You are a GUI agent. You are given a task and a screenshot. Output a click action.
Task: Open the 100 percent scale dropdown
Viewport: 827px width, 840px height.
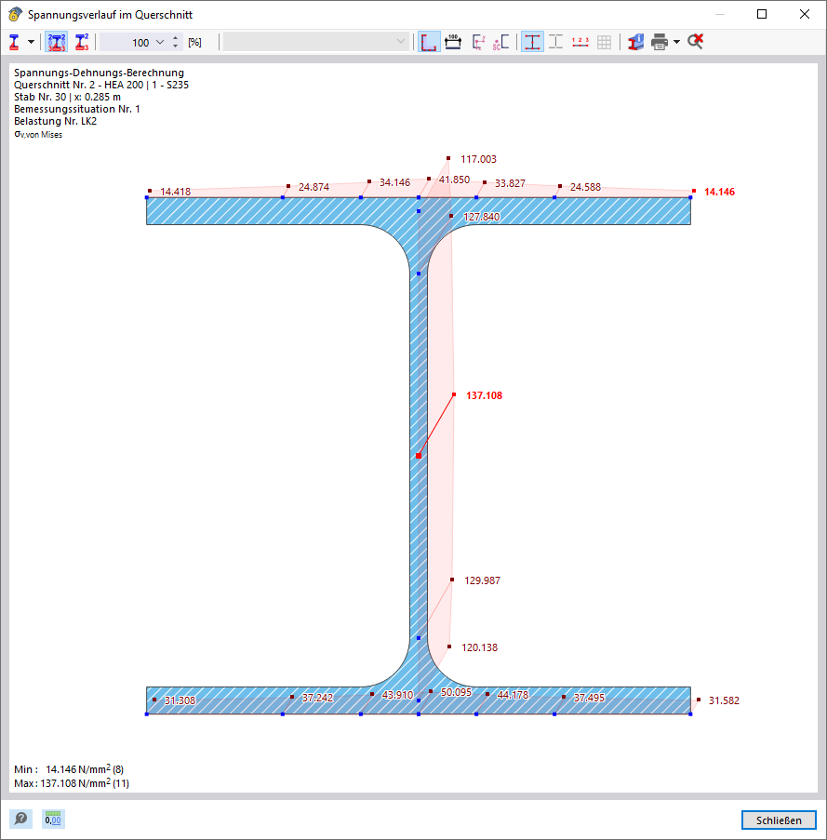click(160, 42)
